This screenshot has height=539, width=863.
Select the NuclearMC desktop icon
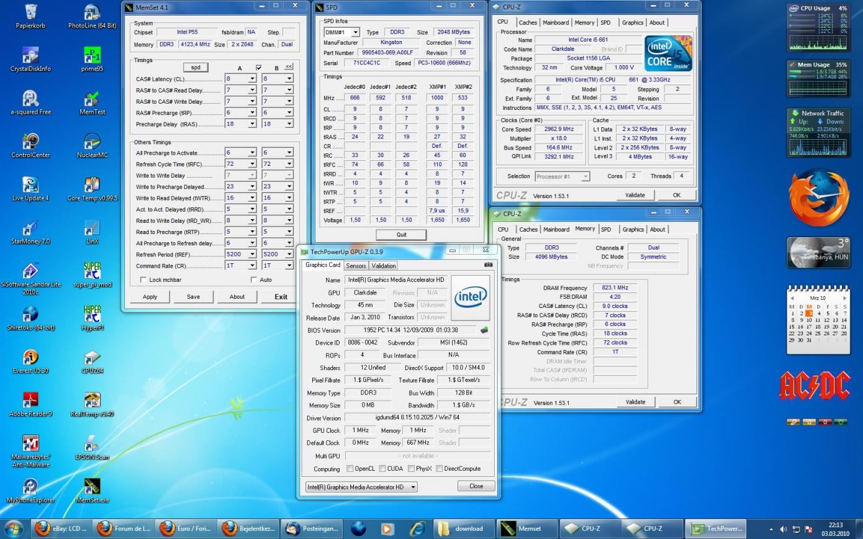click(x=92, y=146)
